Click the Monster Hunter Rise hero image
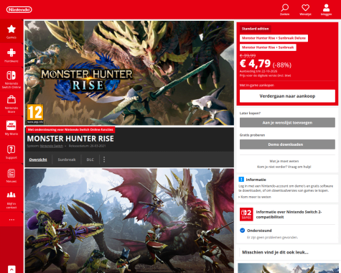The width and height of the screenshot is (341, 273). (x=129, y=73)
